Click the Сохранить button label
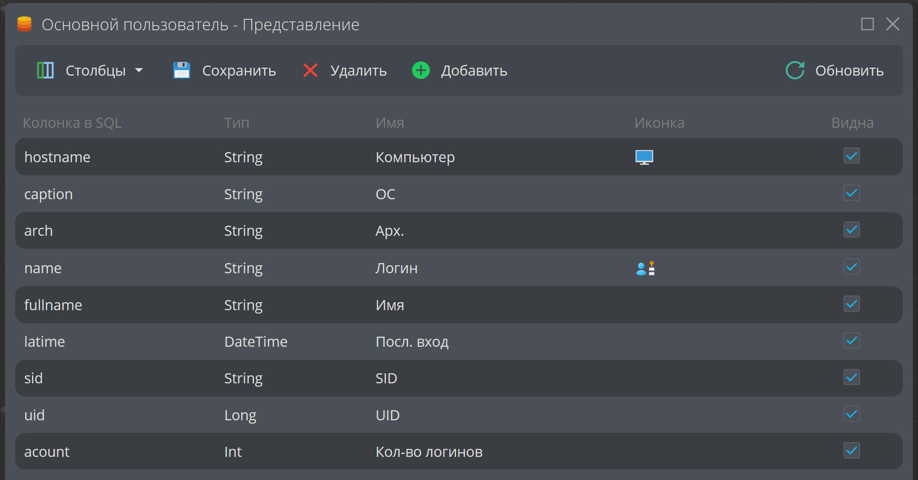Image resolution: width=918 pixels, height=480 pixels. [239, 71]
